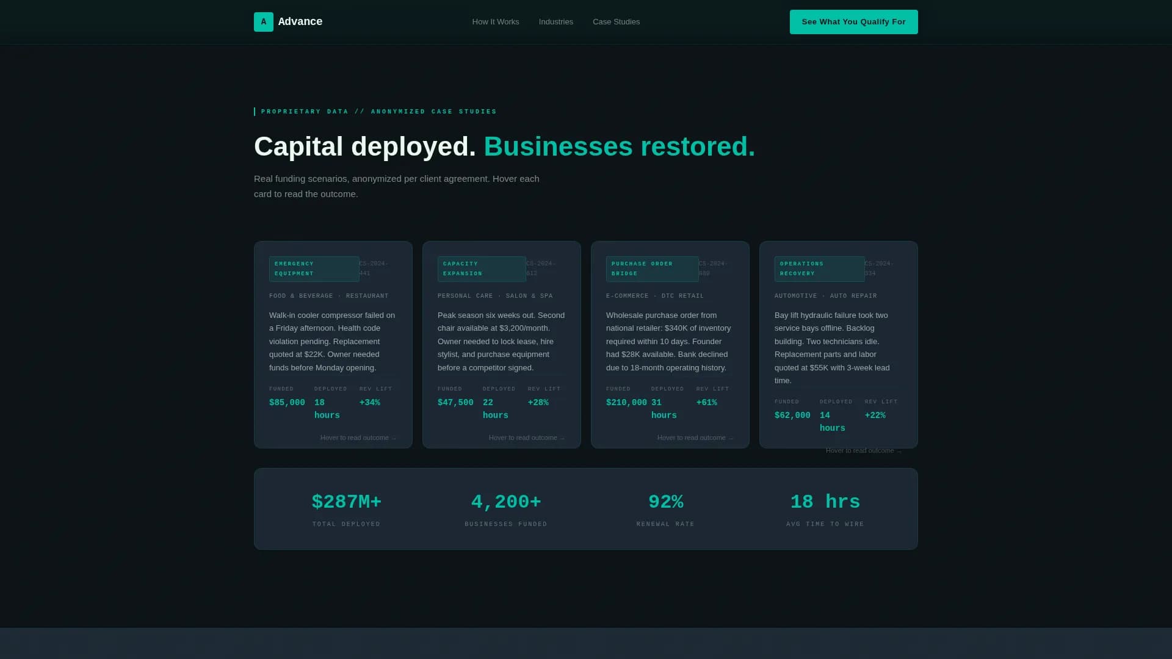Select the Capacity Expansion badge
The width and height of the screenshot is (1172, 659).
(482, 268)
